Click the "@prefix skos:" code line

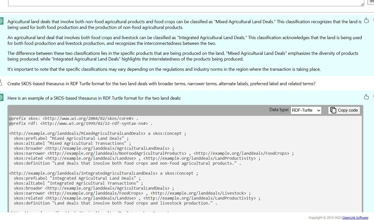click(x=74, y=119)
